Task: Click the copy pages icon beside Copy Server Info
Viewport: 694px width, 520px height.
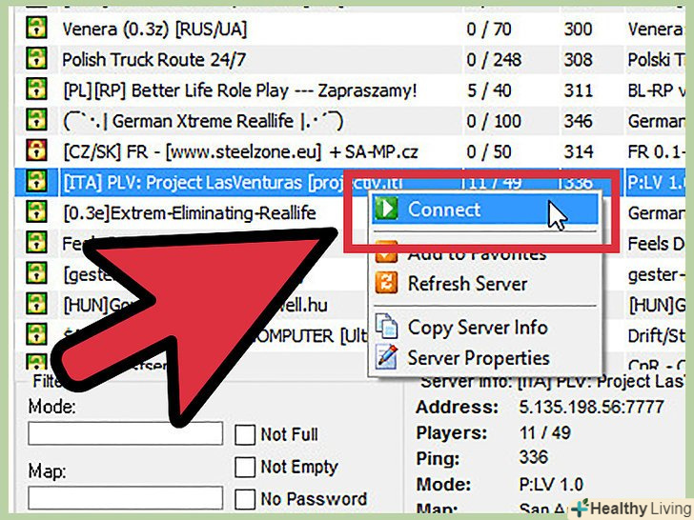Action: tap(387, 327)
